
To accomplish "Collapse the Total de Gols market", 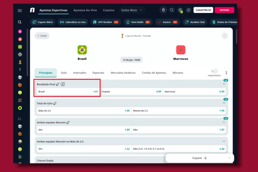I will 224,103.
